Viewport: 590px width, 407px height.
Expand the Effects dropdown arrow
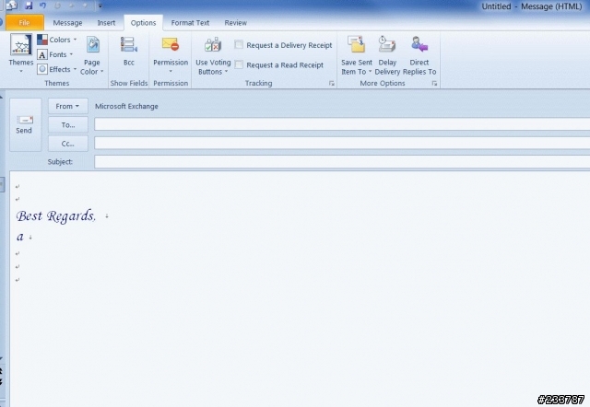tap(75, 69)
